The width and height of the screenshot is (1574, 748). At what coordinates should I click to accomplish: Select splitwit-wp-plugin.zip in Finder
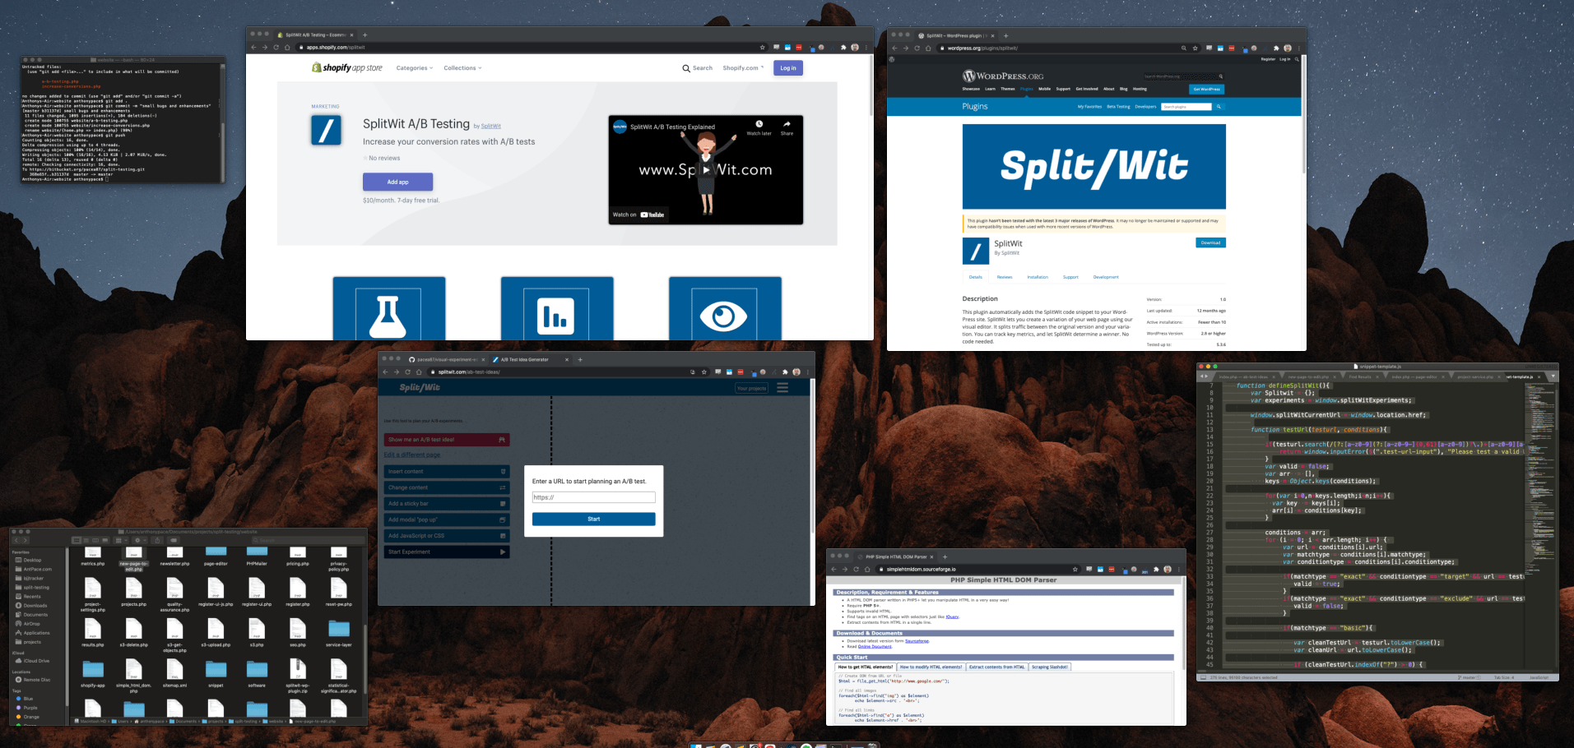[x=298, y=676]
